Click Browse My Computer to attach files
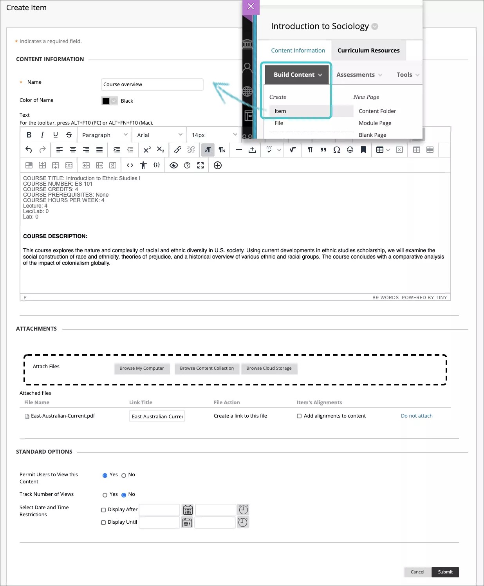 pos(142,368)
